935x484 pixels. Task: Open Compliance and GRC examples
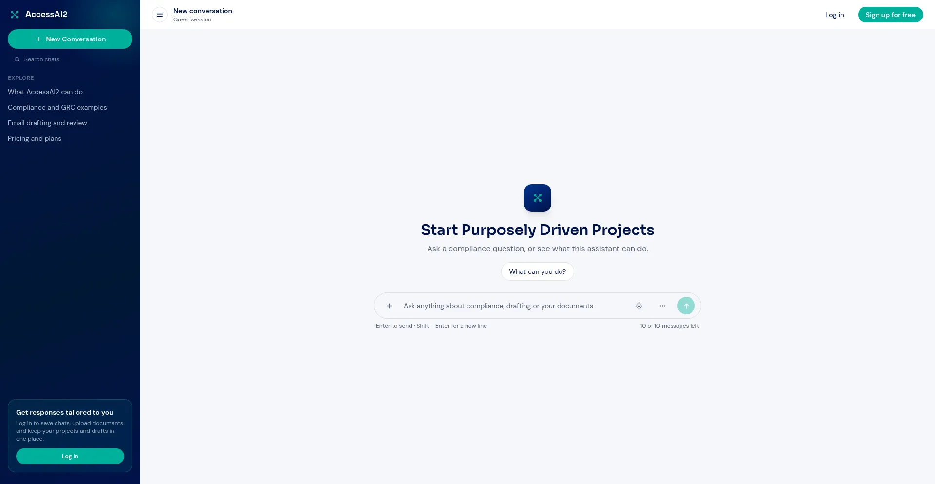(57, 107)
